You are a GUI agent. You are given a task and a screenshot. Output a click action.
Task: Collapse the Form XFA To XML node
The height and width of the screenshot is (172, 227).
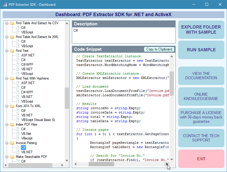(x=7, y=106)
